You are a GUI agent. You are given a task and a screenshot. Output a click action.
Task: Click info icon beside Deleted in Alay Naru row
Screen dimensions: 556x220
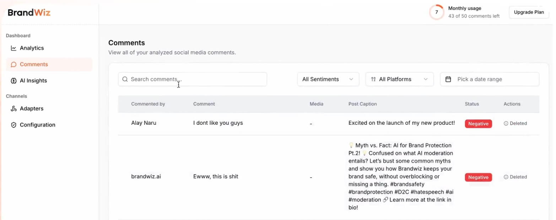pyautogui.click(x=506, y=123)
